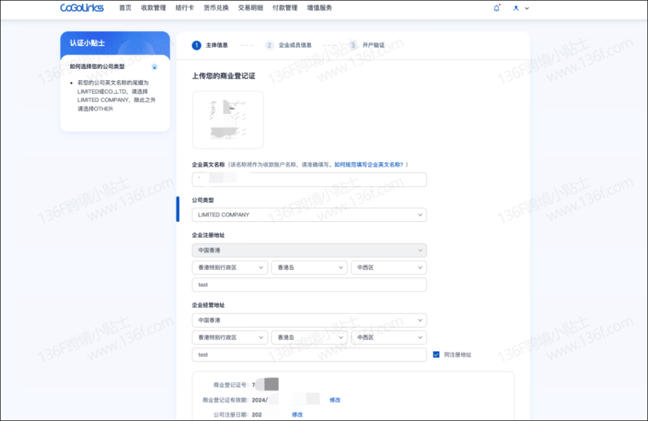Open the 货币兑换 menu
Viewport: 648px width, 421px height.
pos(216,8)
